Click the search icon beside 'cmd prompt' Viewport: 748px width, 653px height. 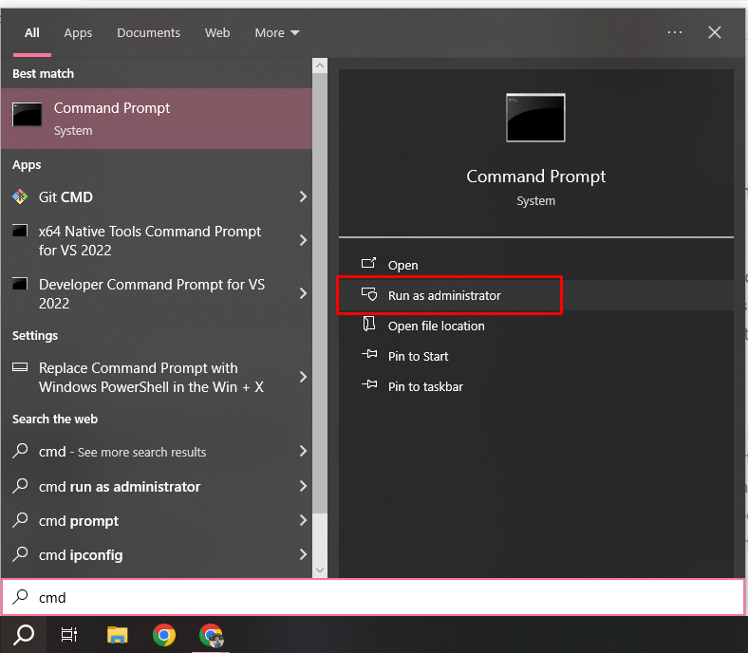[x=20, y=520]
